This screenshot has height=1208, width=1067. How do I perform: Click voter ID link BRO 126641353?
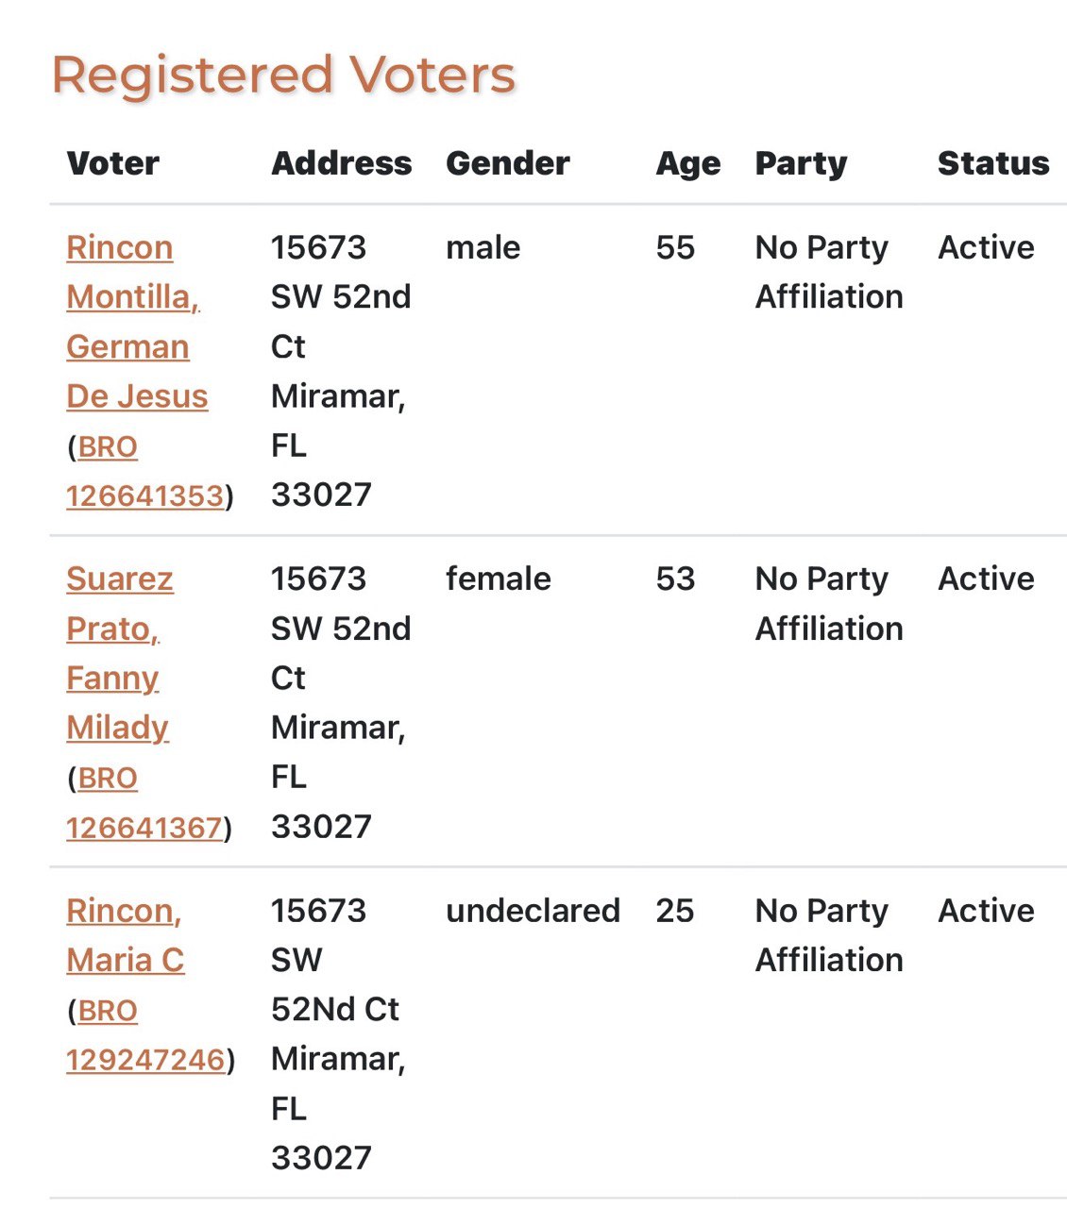pos(145,471)
